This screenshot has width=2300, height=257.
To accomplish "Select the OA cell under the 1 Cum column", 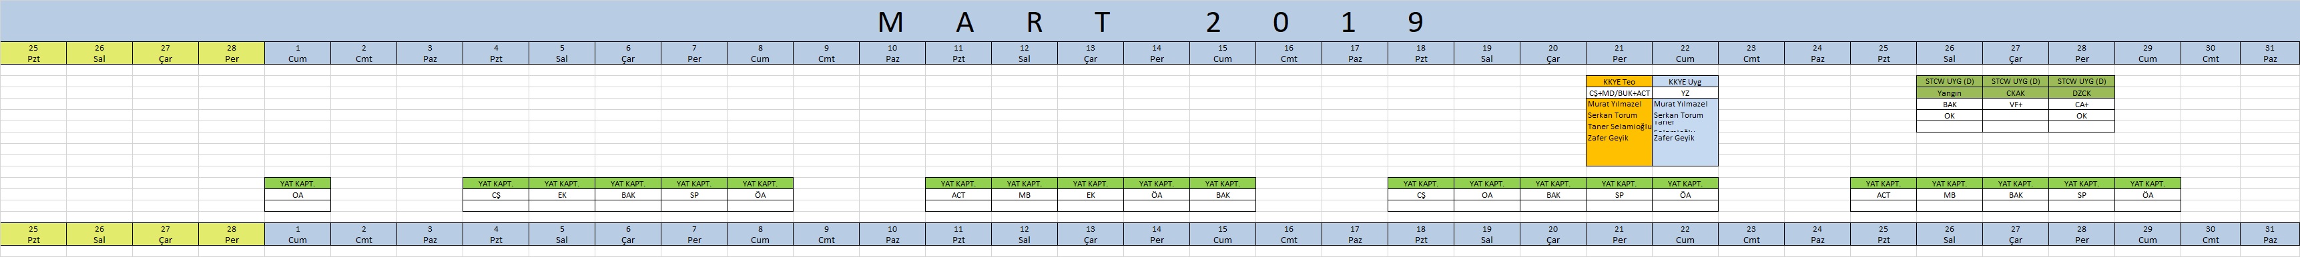I will [297, 195].
